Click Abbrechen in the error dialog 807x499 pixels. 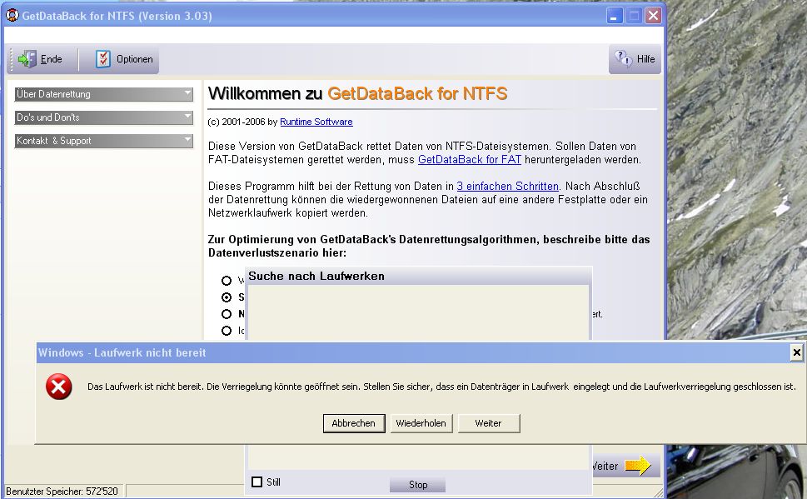(x=354, y=423)
